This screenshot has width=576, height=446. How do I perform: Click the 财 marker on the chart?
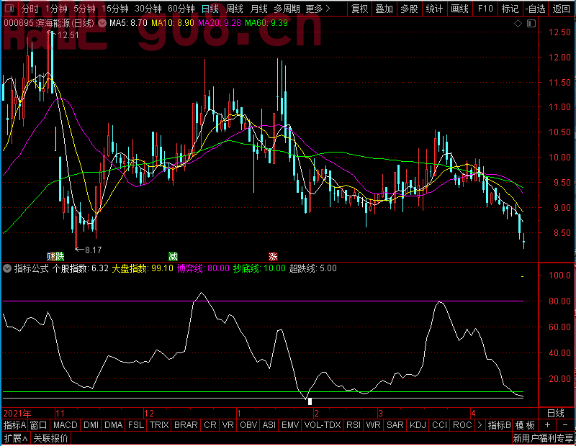pyautogui.click(x=50, y=256)
